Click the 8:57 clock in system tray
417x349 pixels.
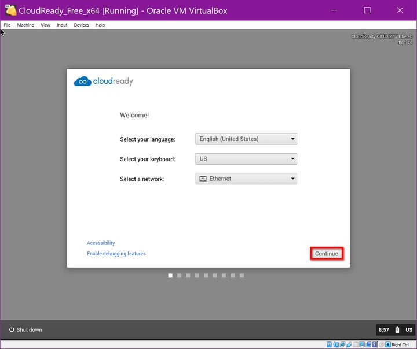coord(384,329)
